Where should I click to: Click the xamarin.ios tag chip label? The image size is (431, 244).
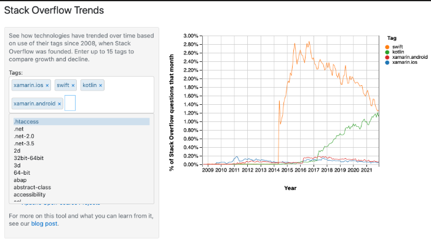(28, 85)
